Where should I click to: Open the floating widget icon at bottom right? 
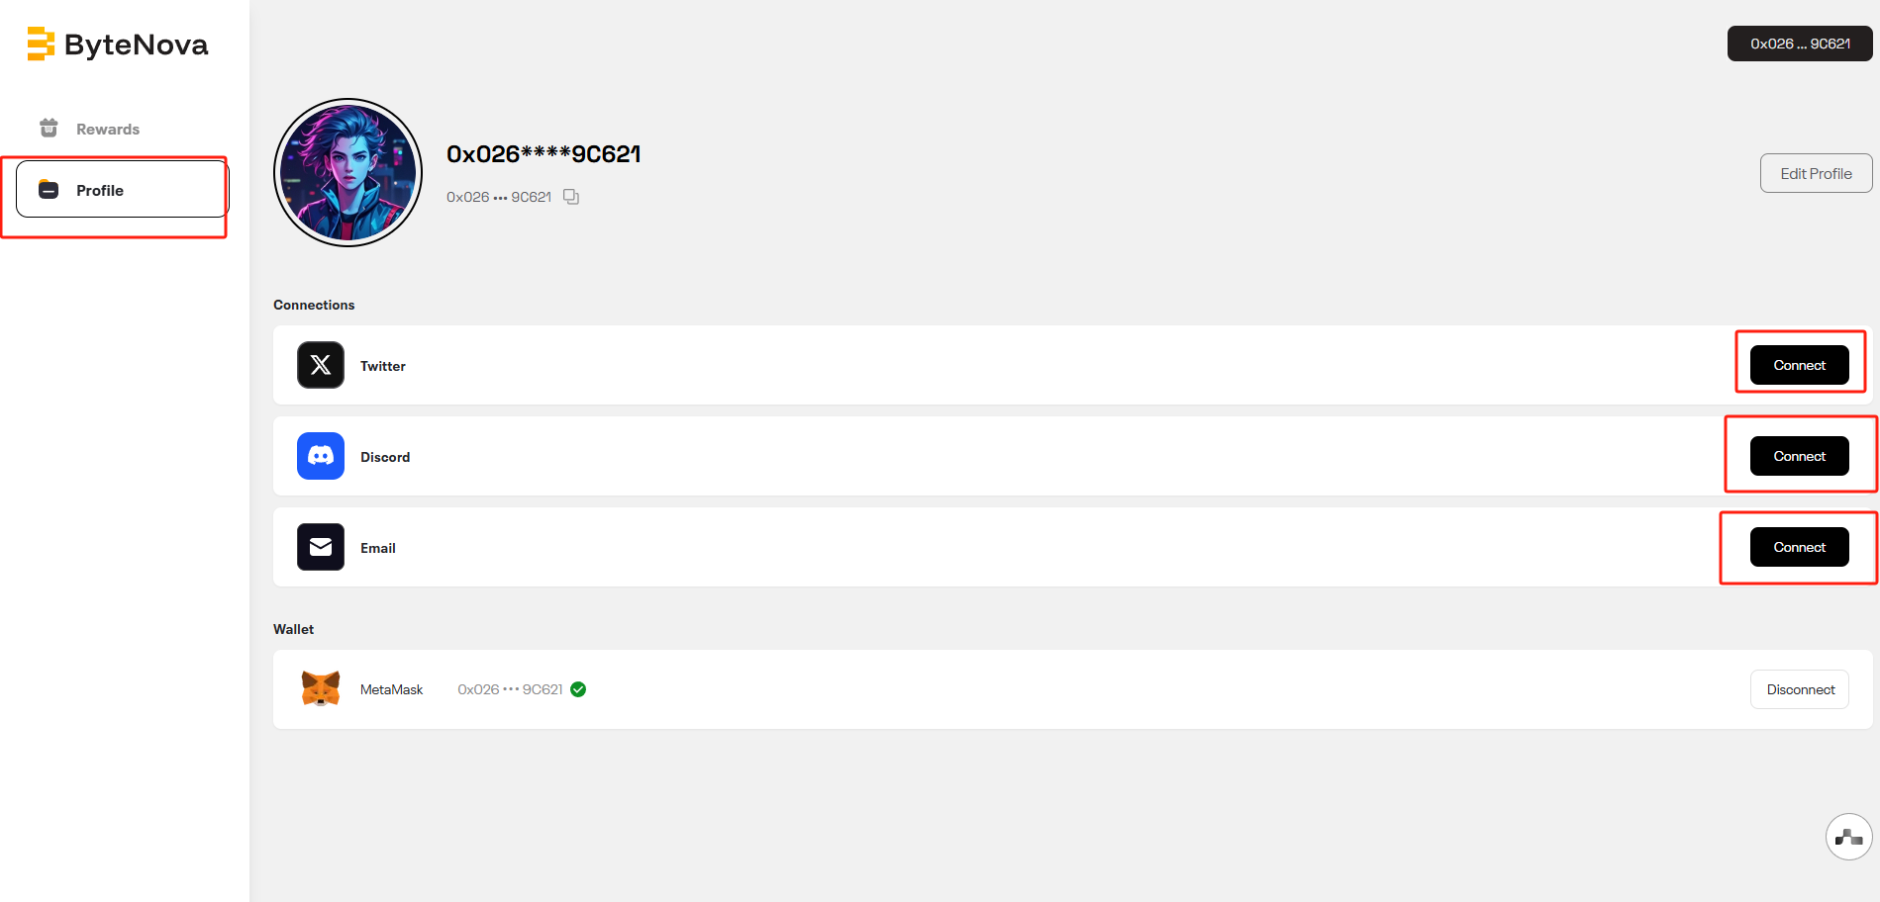(x=1848, y=837)
